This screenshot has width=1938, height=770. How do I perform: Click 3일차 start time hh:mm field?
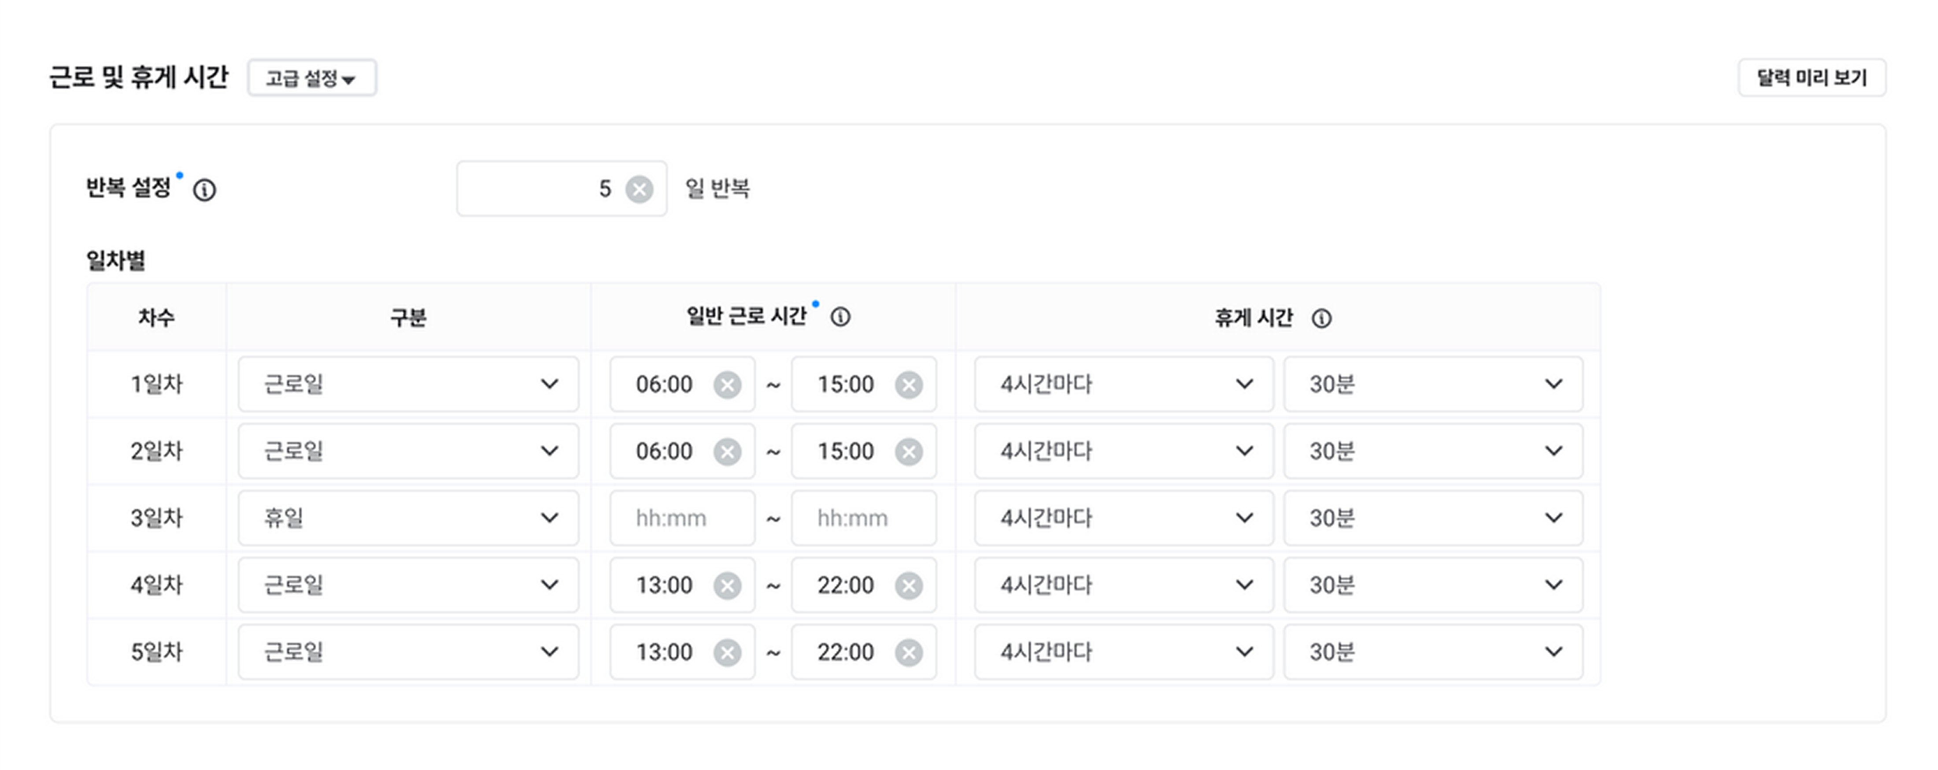point(682,518)
